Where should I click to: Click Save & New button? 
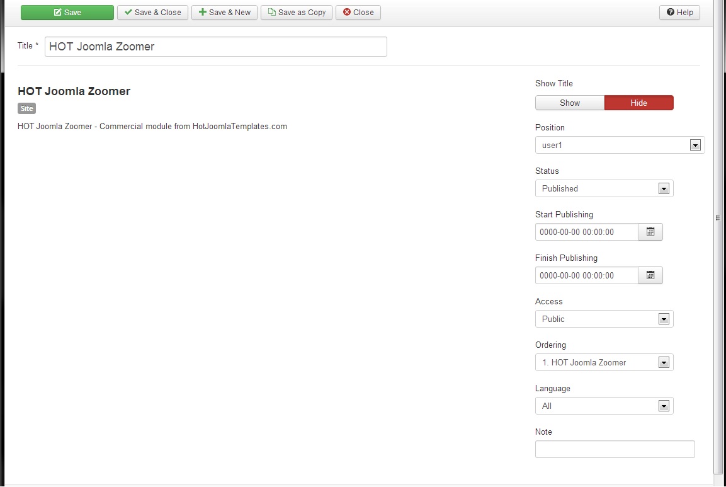(225, 13)
